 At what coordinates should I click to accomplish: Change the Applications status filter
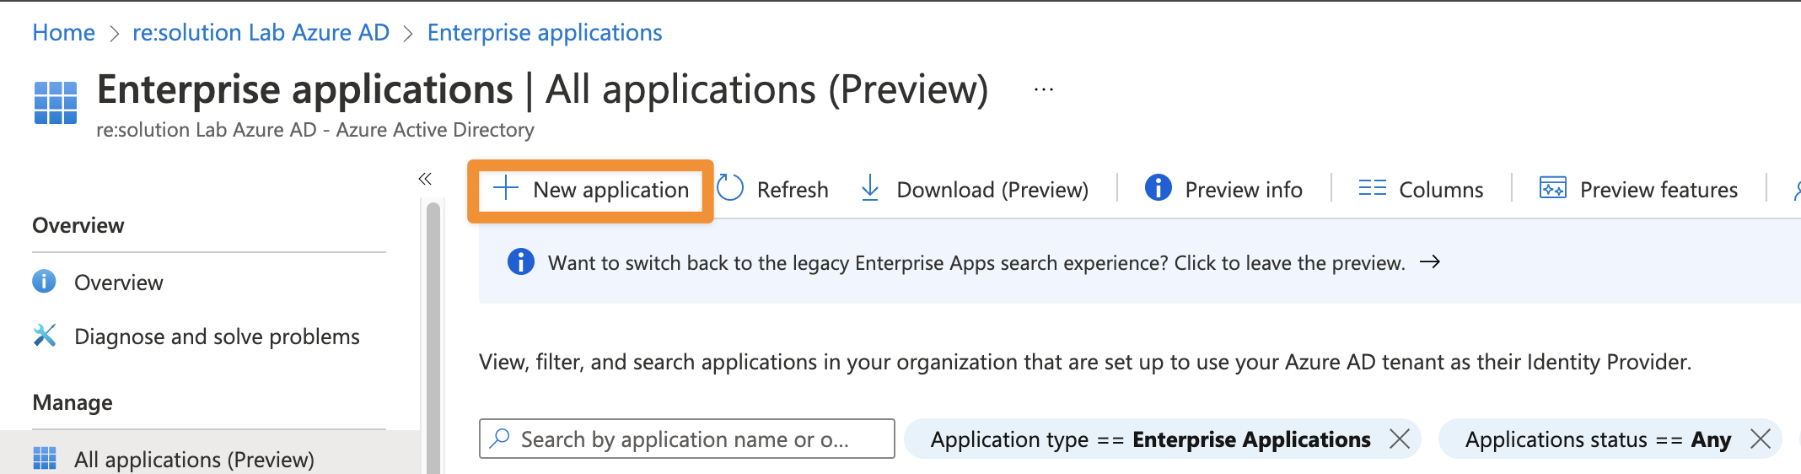[1597, 439]
